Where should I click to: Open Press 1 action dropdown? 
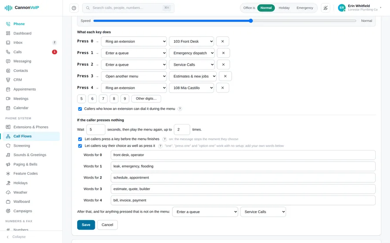[134, 53]
